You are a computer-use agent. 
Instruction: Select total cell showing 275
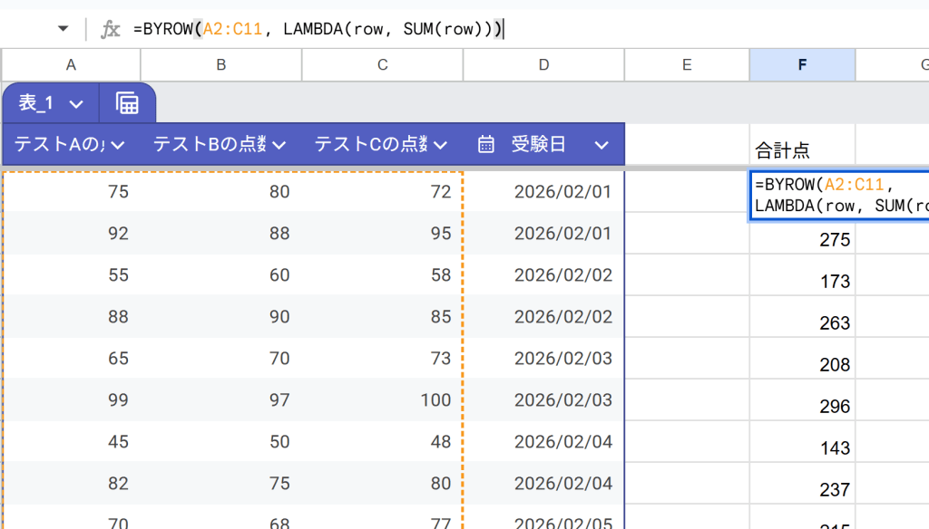802,237
